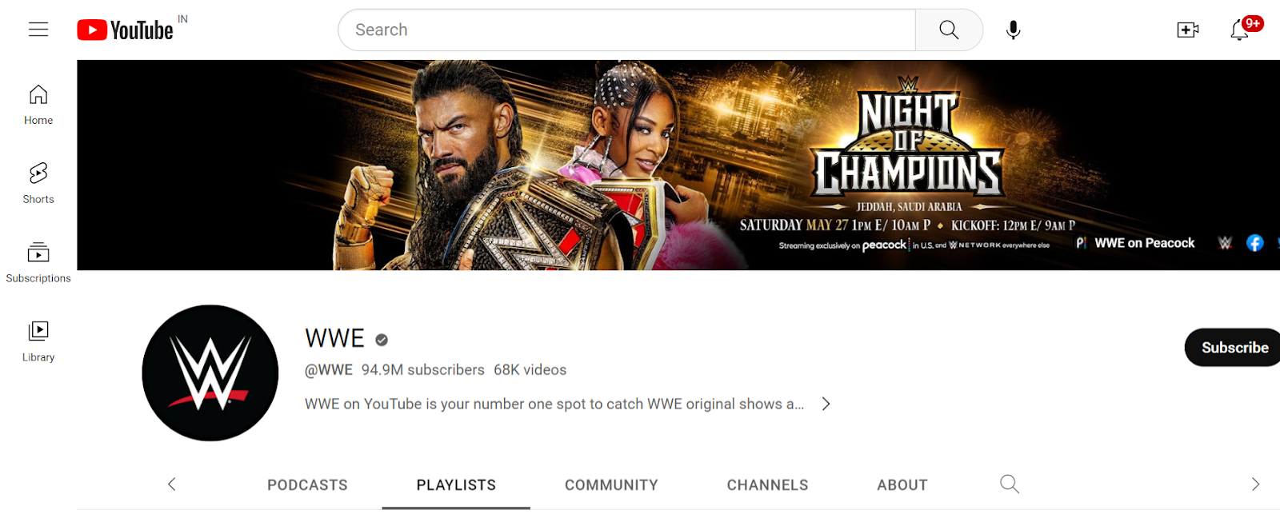
Task: Subscribe to the WWE channel
Action: (x=1234, y=348)
